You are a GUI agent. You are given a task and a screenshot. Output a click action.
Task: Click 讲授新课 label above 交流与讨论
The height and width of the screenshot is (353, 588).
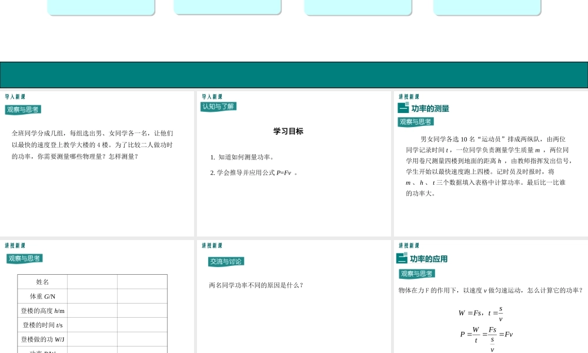212,245
